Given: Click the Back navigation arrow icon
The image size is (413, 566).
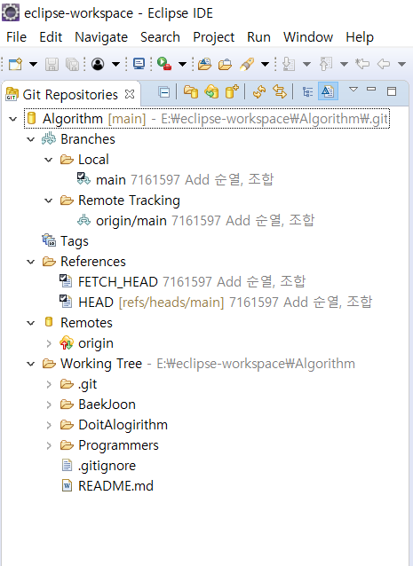Looking at the screenshot, I should tap(384, 64).
